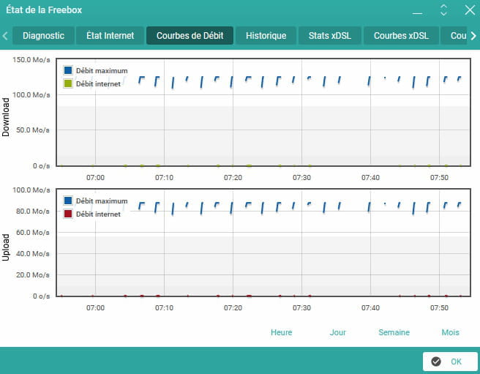Go to the Stats xDSL tab
Viewport: 480px width, 374px height.
point(330,36)
